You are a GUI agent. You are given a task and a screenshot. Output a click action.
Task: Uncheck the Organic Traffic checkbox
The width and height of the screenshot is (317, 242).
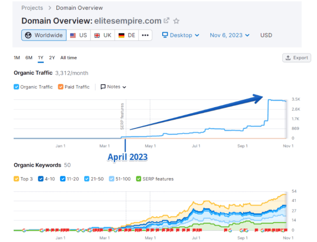(x=17, y=87)
